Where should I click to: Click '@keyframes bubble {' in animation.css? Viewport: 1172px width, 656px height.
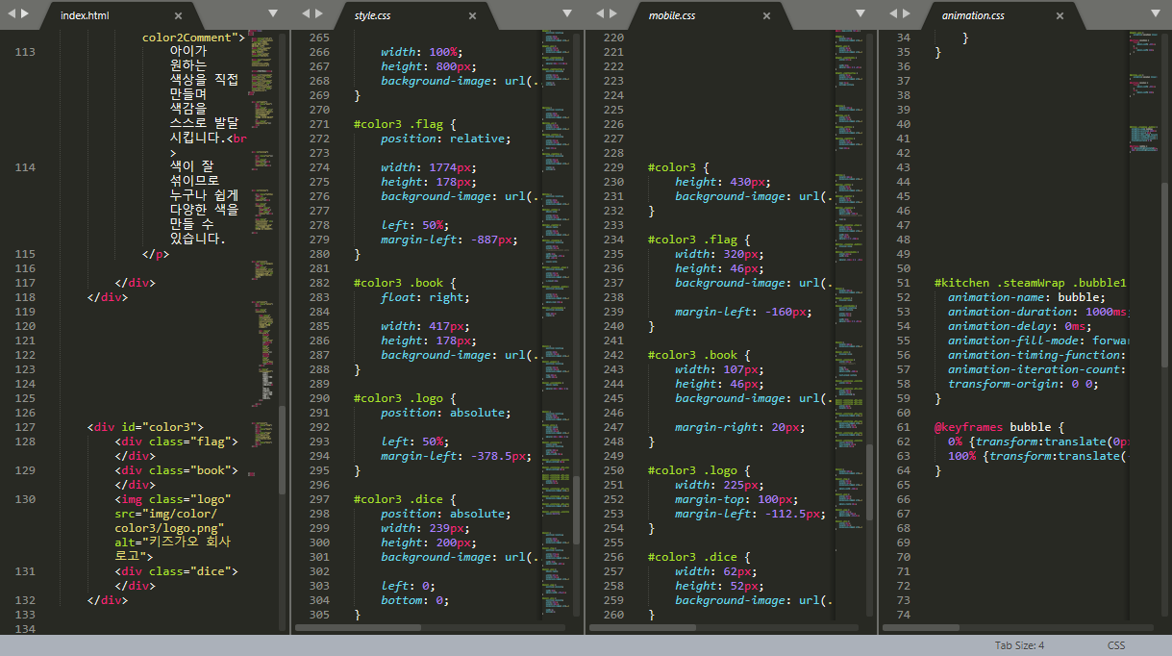click(x=998, y=427)
